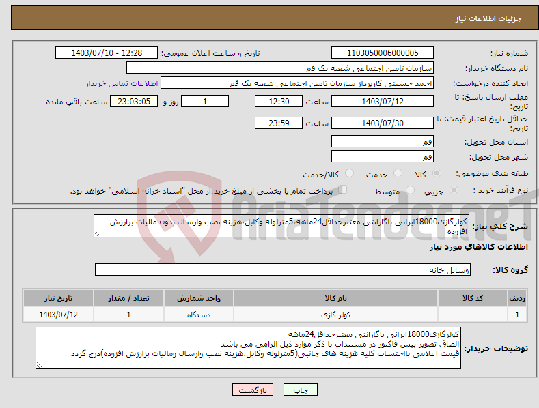Image resolution: width=539 pixels, height=408 pixels.
Task: Click the response deadline date 1403/07/12 field
Action: (383, 101)
